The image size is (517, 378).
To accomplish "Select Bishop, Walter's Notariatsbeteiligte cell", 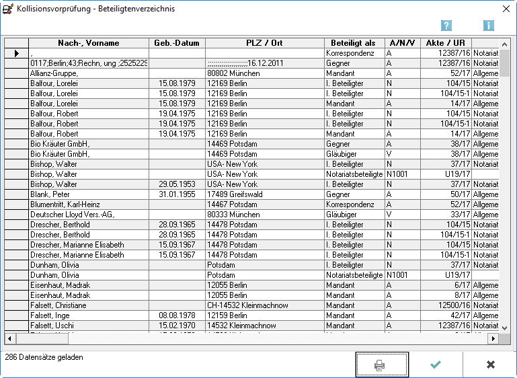I will [354, 174].
